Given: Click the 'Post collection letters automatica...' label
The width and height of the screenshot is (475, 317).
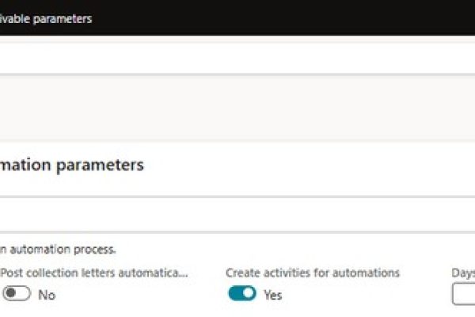Looking at the screenshot, I should click(x=95, y=273).
